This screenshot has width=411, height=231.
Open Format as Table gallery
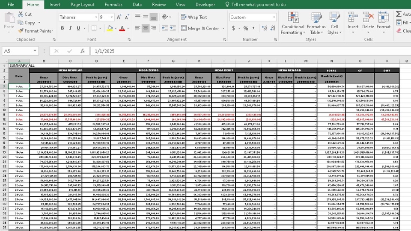(x=316, y=23)
